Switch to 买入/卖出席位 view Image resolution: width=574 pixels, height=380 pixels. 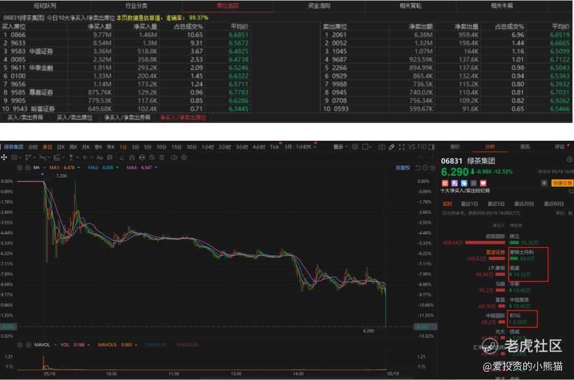(74, 117)
